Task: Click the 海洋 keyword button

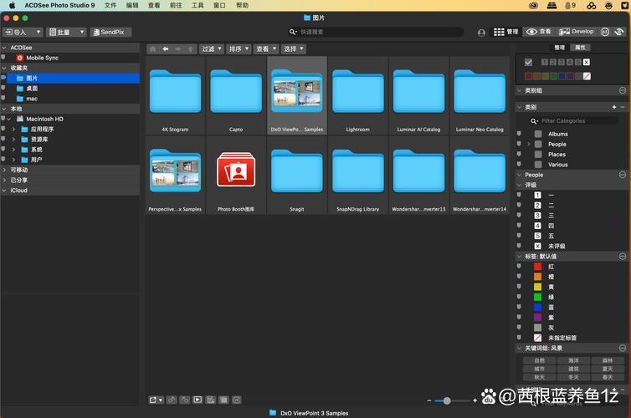Action: click(x=573, y=360)
